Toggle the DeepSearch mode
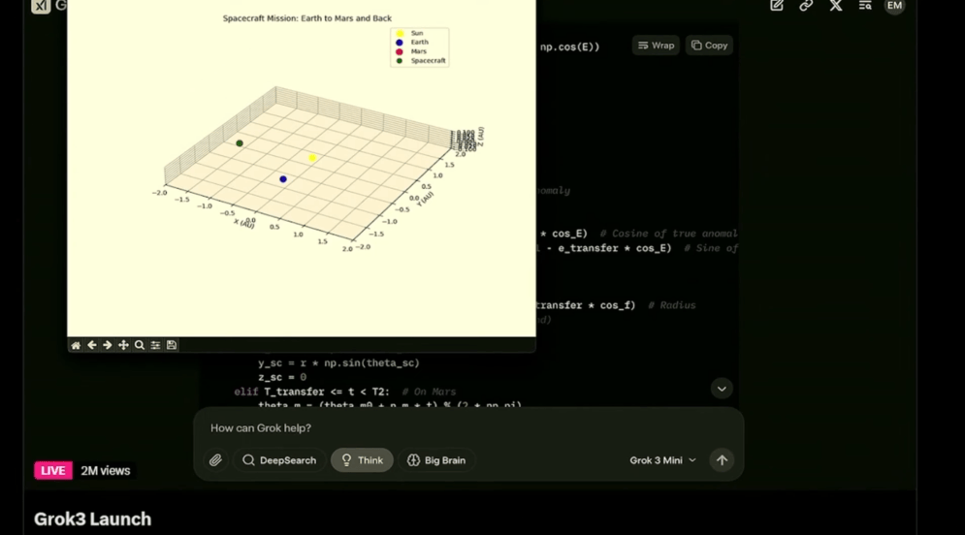The width and height of the screenshot is (965, 535). click(x=279, y=460)
